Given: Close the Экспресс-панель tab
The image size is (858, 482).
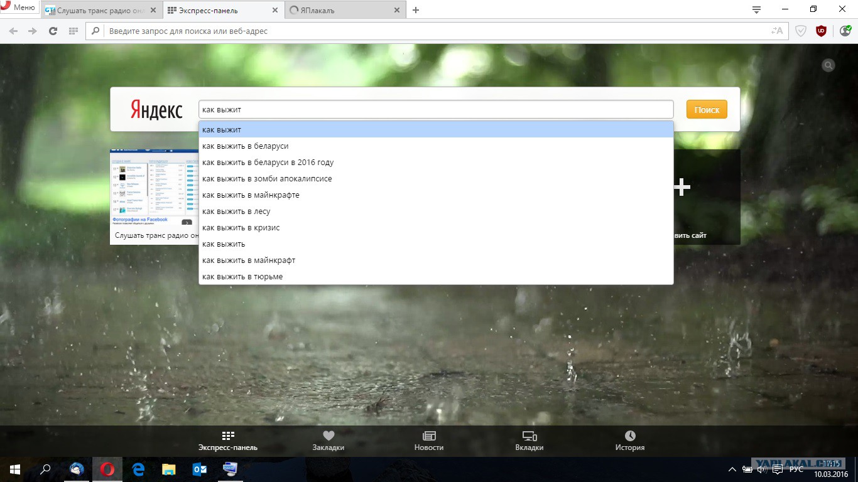Looking at the screenshot, I should 274,10.
